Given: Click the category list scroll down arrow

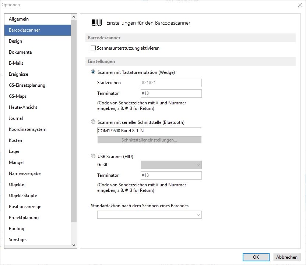Looking at the screenshot, I should (74, 245).
